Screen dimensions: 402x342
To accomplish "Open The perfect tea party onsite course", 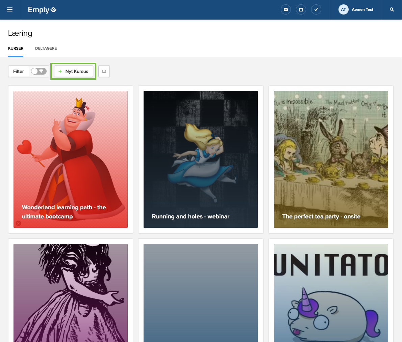I will 331,159.
